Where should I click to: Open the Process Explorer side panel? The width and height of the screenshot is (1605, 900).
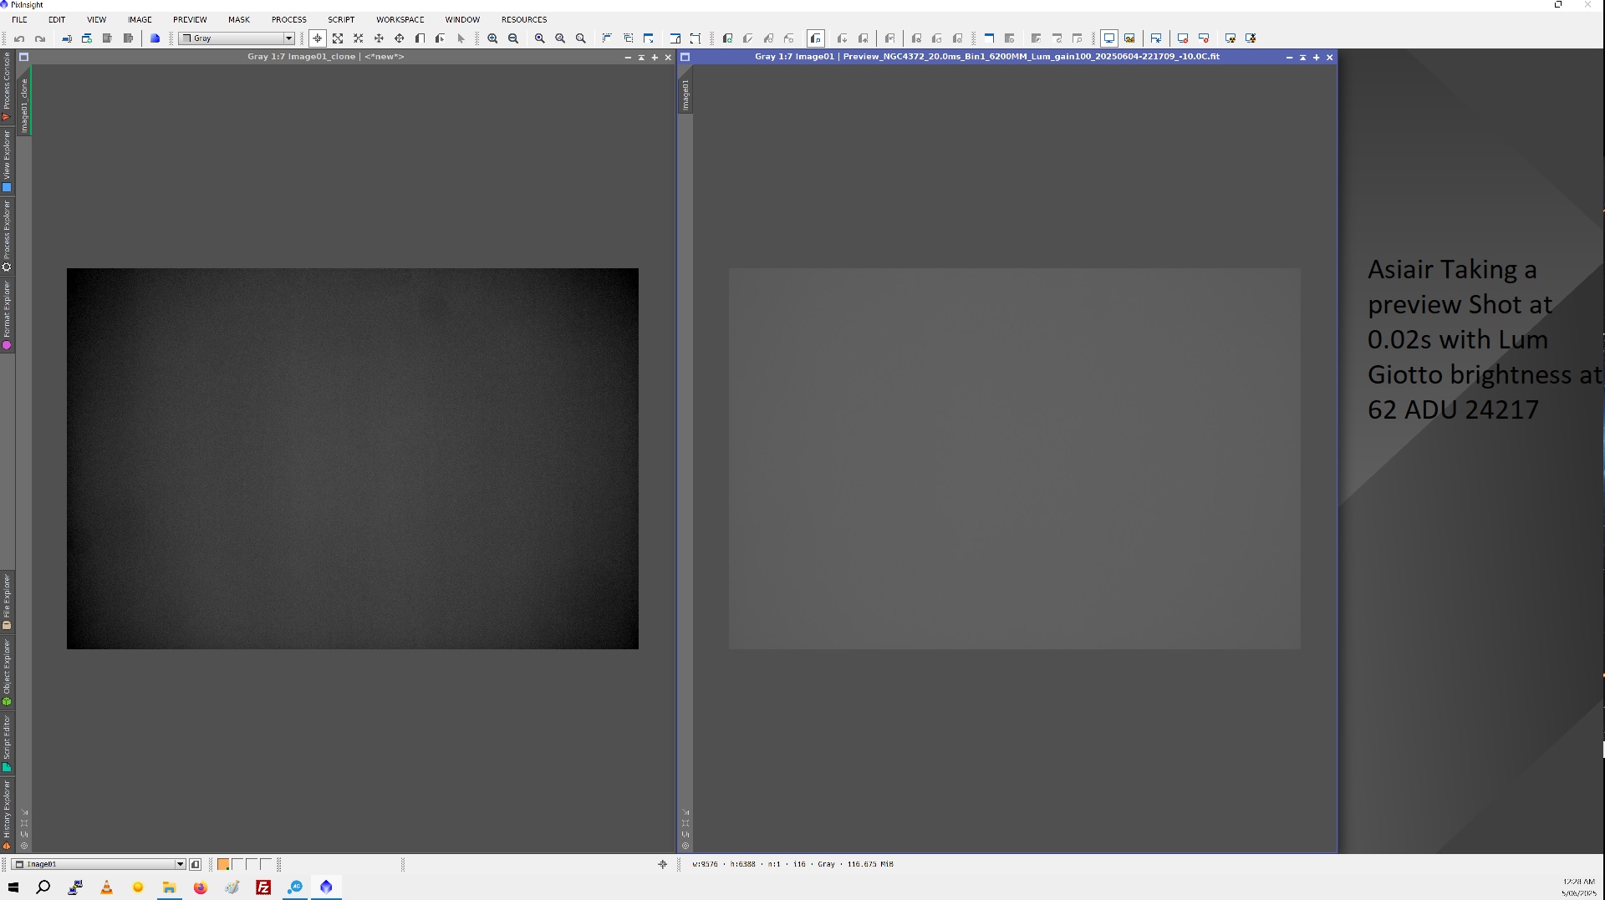(7, 236)
